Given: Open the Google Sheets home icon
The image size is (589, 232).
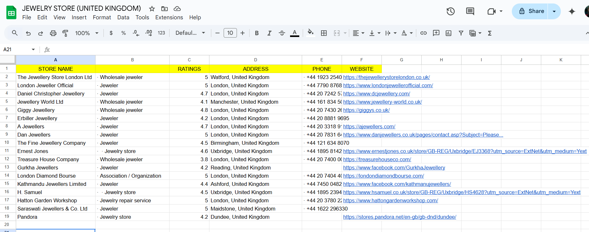Looking at the screenshot, I should coord(11,13).
